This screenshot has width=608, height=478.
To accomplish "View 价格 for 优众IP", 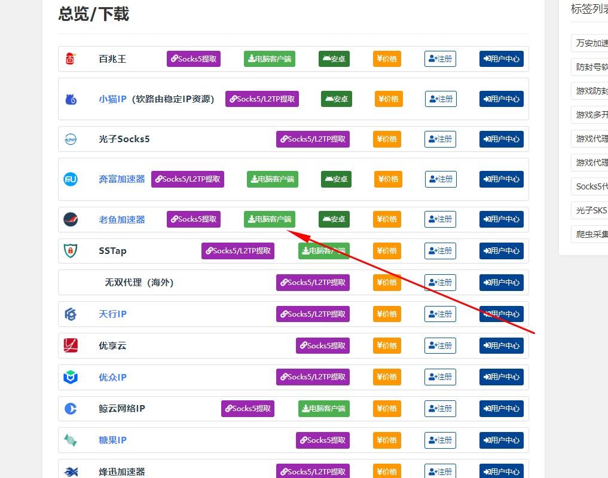I will pos(387,377).
